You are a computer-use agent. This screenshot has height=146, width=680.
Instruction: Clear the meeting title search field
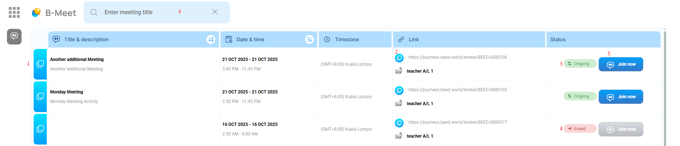215,12
